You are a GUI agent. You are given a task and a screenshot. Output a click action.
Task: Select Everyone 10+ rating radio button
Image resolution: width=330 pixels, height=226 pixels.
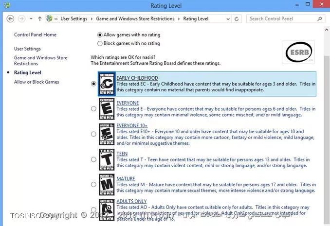tap(93, 134)
